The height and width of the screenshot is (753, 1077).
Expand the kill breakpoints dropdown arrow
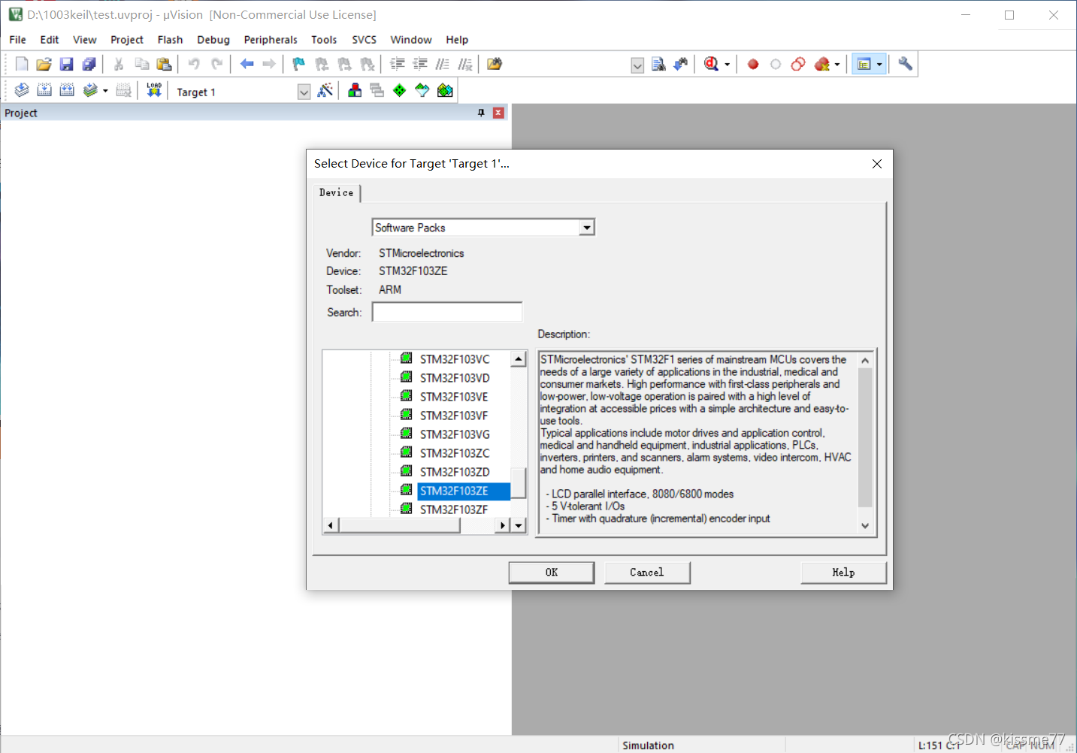click(x=837, y=65)
